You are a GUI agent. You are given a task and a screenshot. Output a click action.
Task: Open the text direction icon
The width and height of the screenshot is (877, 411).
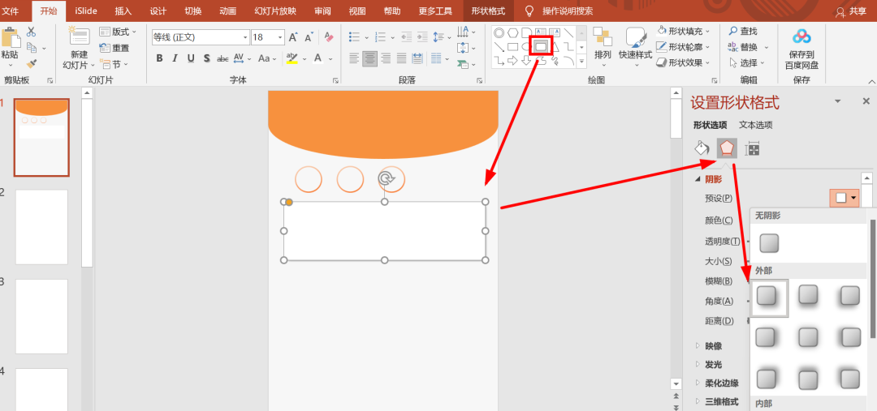pyautogui.click(x=462, y=32)
